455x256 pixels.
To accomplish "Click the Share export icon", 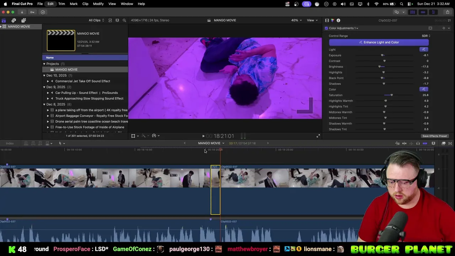I will tap(448, 12).
